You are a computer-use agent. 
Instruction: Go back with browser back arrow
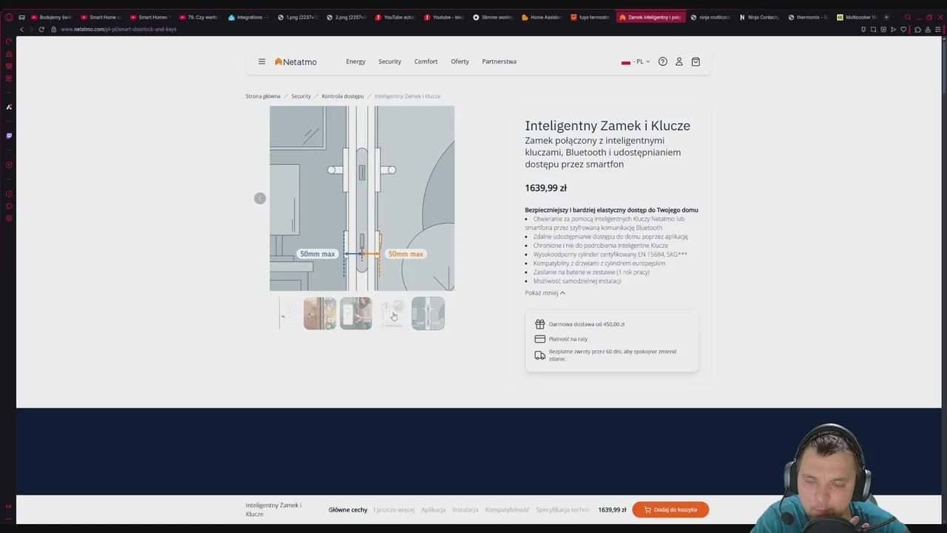point(21,29)
